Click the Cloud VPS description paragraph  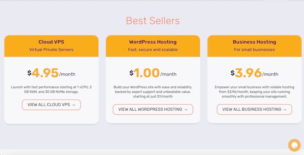click(51, 89)
